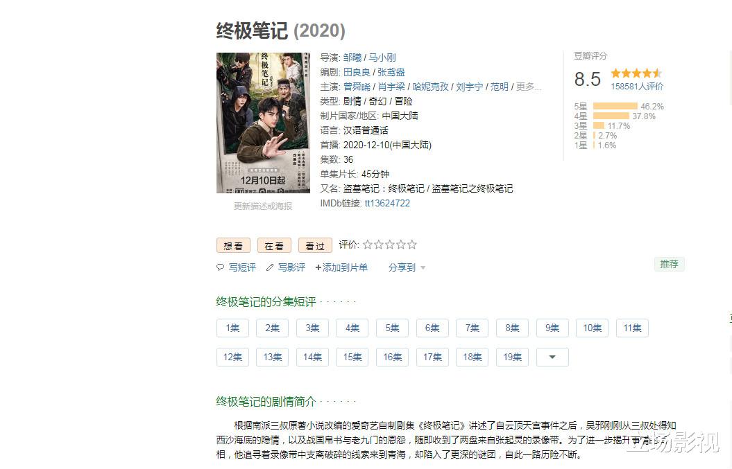The width and height of the screenshot is (732, 469).
Task: Mark the show as 在看
Action: (274, 246)
